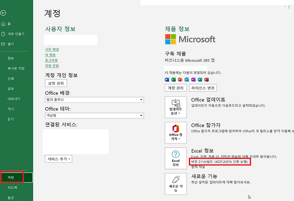The width and height of the screenshot is (294, 201).
Task: Click the 사용자 정보 heading
Action: point(60,29)
